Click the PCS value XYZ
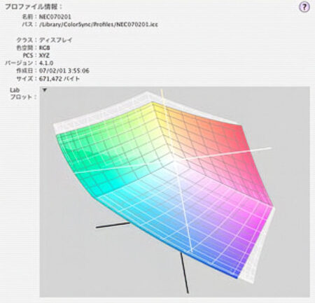This screenshot has width=315, height=303. click(x=44, y=55)
